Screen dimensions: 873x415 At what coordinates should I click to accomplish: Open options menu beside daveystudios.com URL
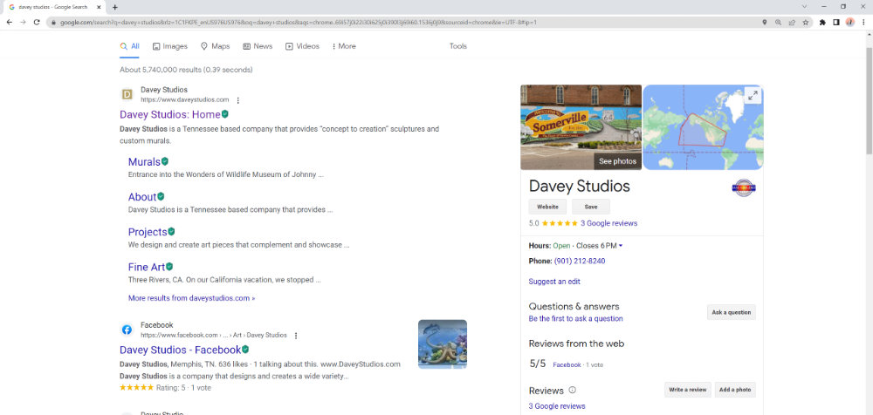click(x=237, y=100)
